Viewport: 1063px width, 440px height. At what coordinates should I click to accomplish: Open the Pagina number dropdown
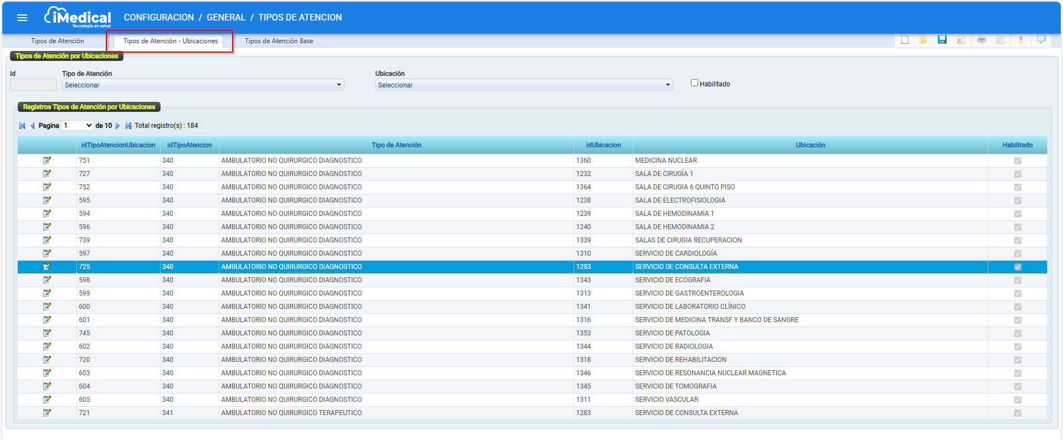[x=78, y=126]
